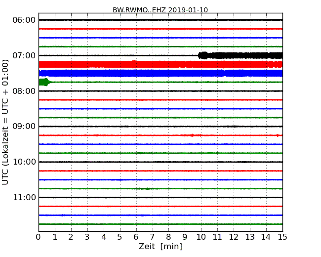
Task: Click the thick blue high-amplitude trace
Action: point(160,73)
